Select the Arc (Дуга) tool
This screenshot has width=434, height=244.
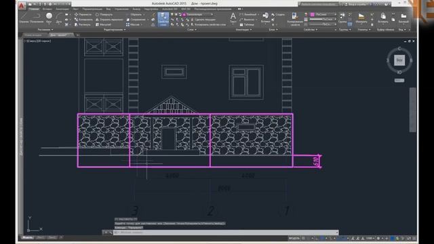[59, 18]
